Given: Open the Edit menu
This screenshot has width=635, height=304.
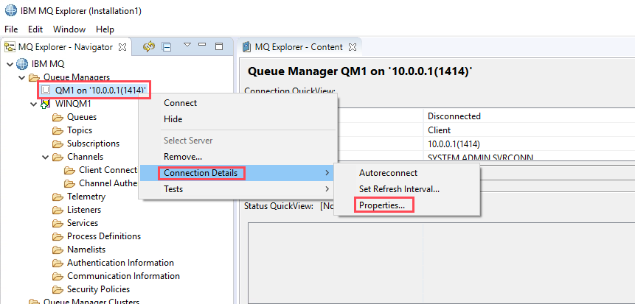Looking at the screenshot, I should point(35,29).
